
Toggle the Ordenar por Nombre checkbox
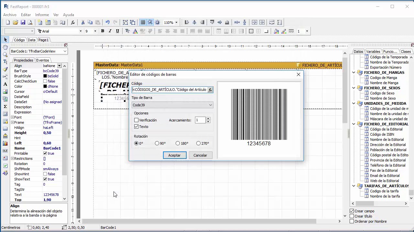(x=352, y=221)
